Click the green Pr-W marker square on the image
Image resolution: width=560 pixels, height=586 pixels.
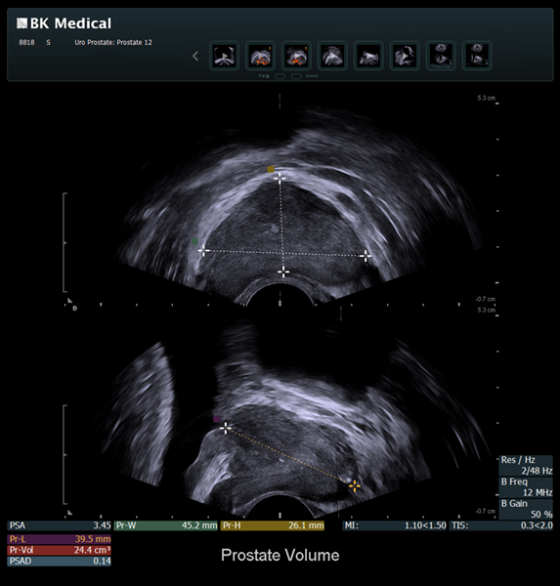coord(194,242)
